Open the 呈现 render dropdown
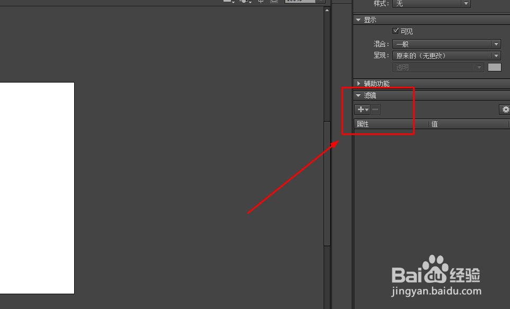Screen dimensions: 510x309 [446, 56]
